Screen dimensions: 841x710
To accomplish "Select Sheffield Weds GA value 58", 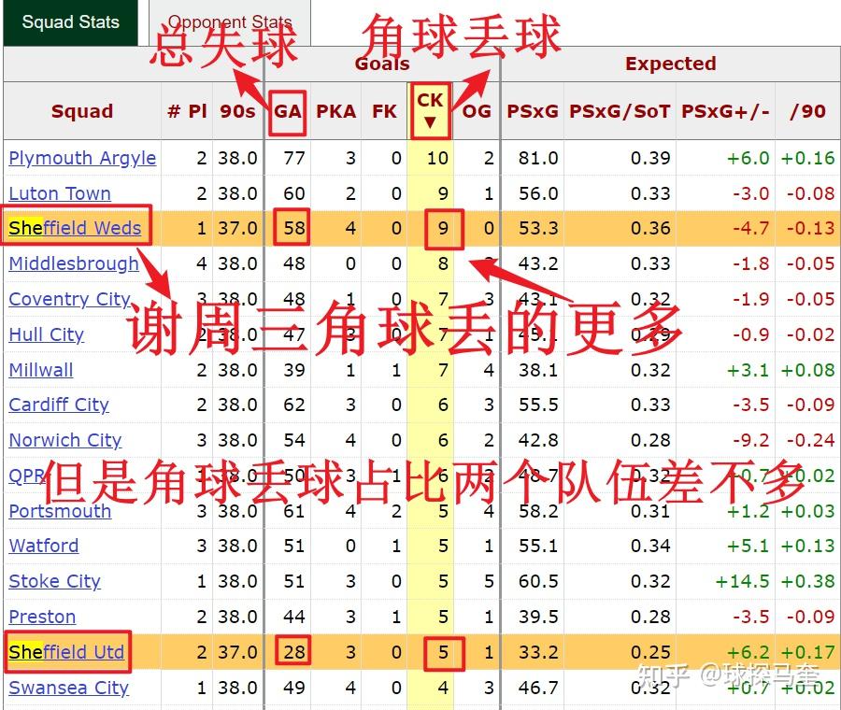I will tap(294, 228).
